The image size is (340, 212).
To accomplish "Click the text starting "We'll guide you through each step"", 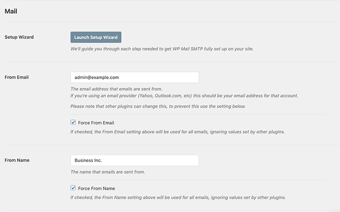I will [x=162, y=49].
